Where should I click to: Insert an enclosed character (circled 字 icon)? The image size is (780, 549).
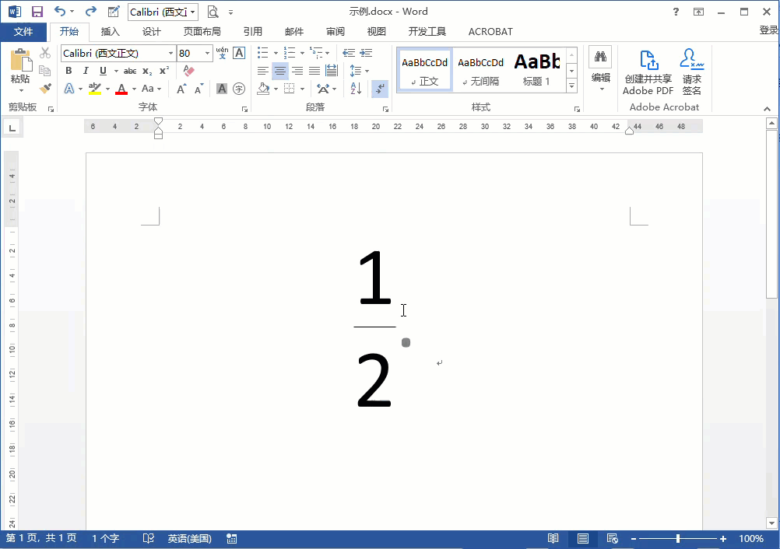239,89
